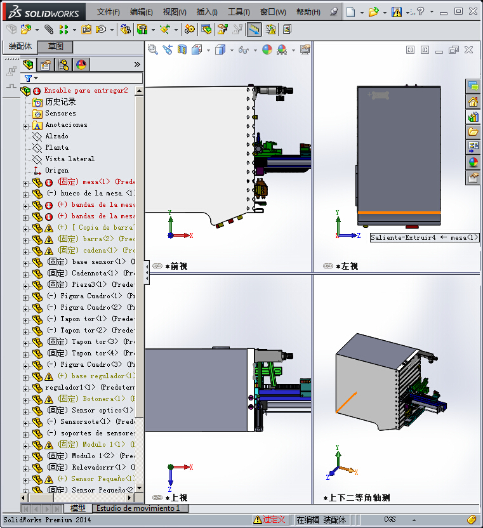
Task: Click the 过定义 status warning
Action: pos(269,519)
